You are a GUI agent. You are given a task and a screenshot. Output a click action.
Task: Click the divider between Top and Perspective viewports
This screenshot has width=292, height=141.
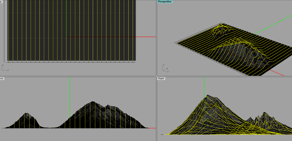pyautogui.click(x=156, y=38)
